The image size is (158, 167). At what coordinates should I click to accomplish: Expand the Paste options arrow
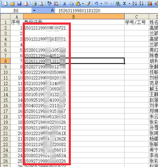(83, 4)
